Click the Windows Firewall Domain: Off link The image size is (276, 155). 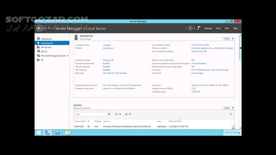108,60
